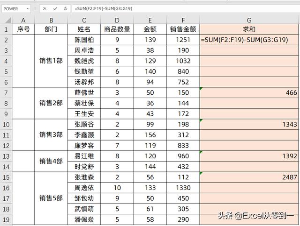Image resolution: width=300 pixels, height=226 pixels.
Task: Click the Enter checkmark to confirm formula
Action: [x=55, y=8]
